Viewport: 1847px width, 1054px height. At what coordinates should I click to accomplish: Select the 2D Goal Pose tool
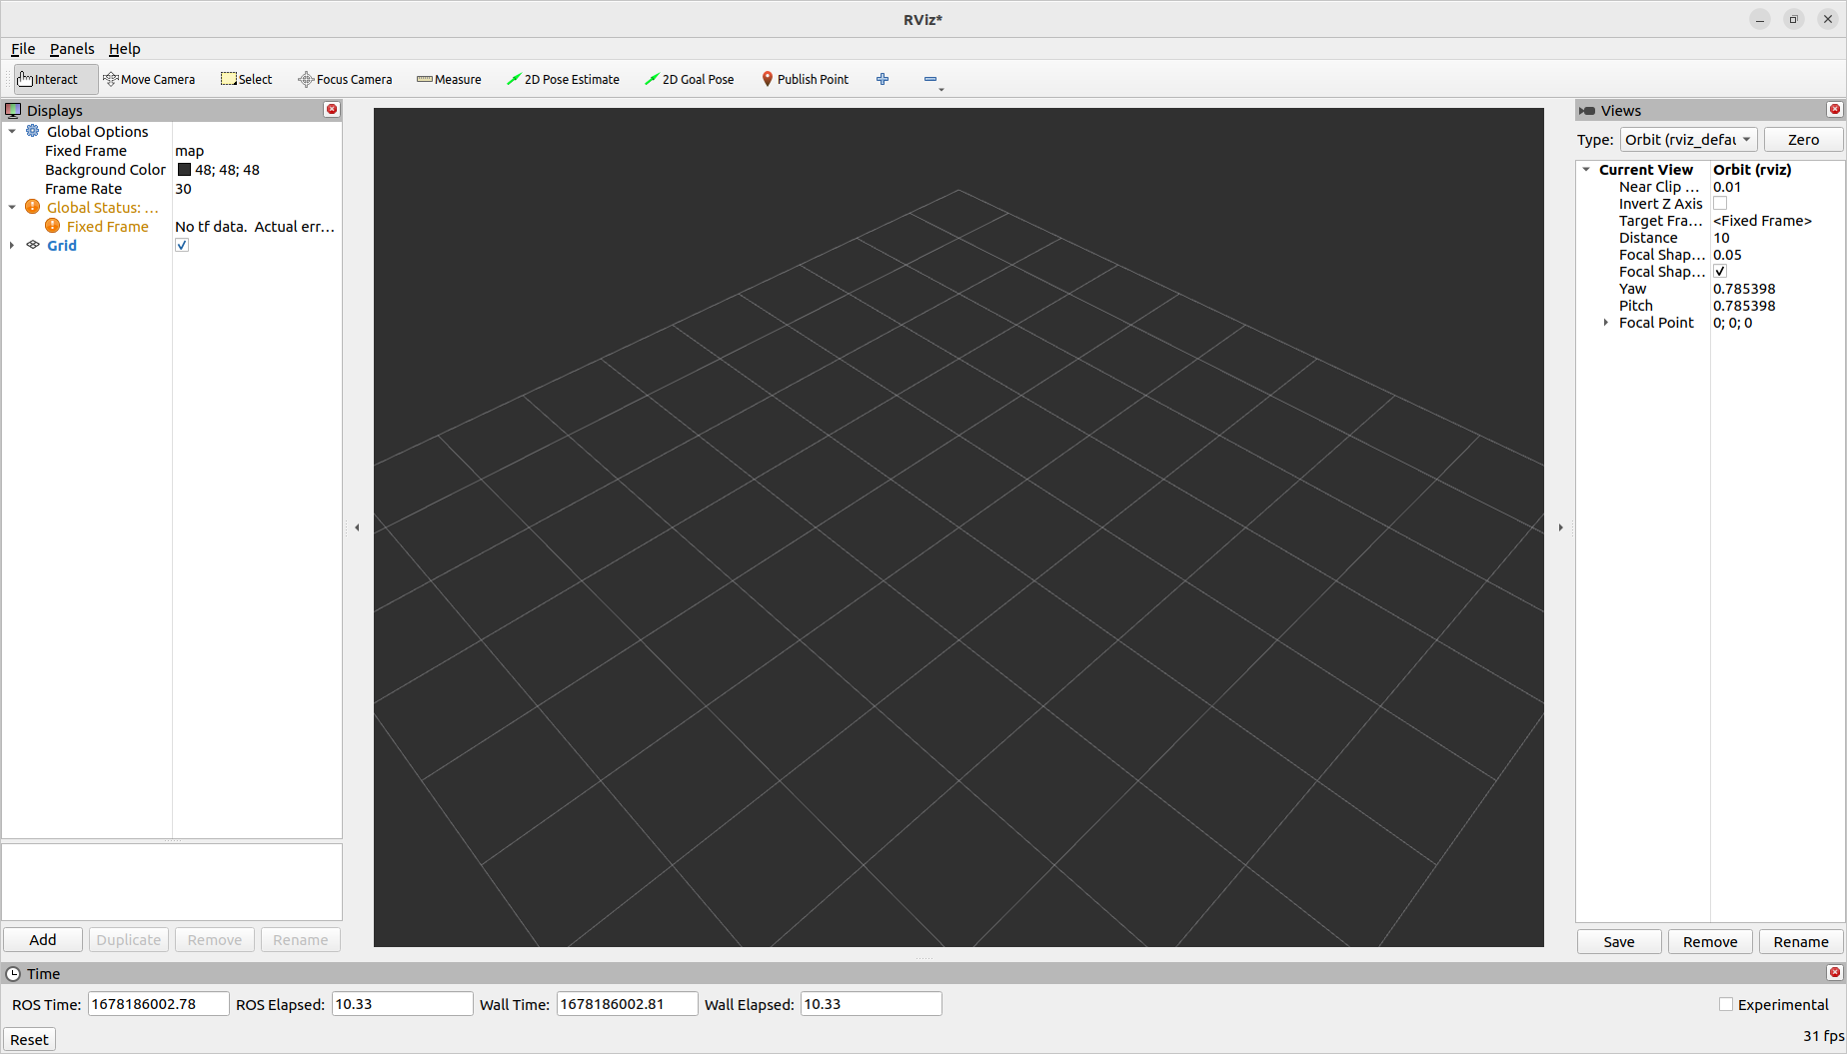(690, 79)
